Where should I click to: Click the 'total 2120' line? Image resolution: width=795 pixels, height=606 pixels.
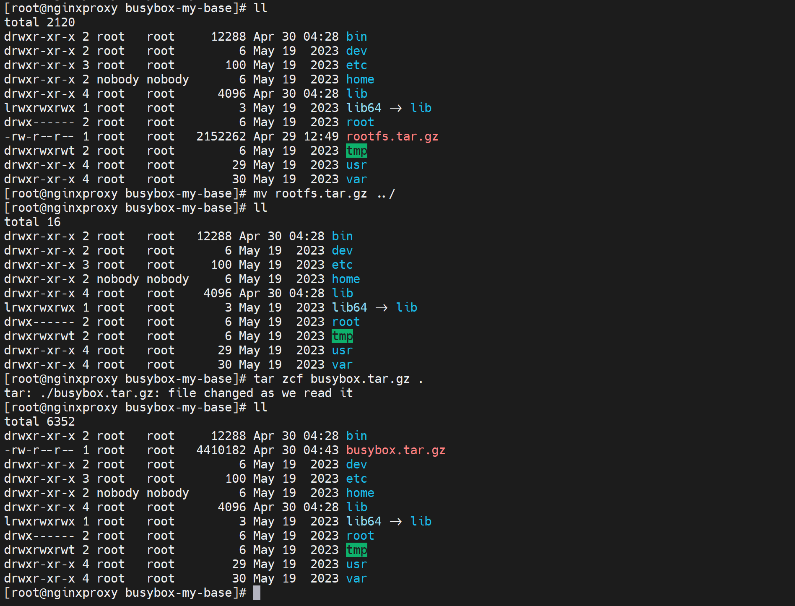click(39, 23)
